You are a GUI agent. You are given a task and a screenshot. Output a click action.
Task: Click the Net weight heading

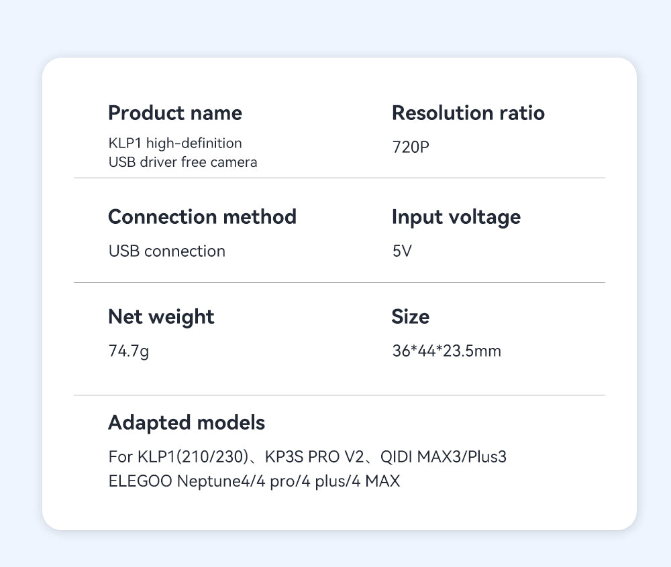point(161,317)
